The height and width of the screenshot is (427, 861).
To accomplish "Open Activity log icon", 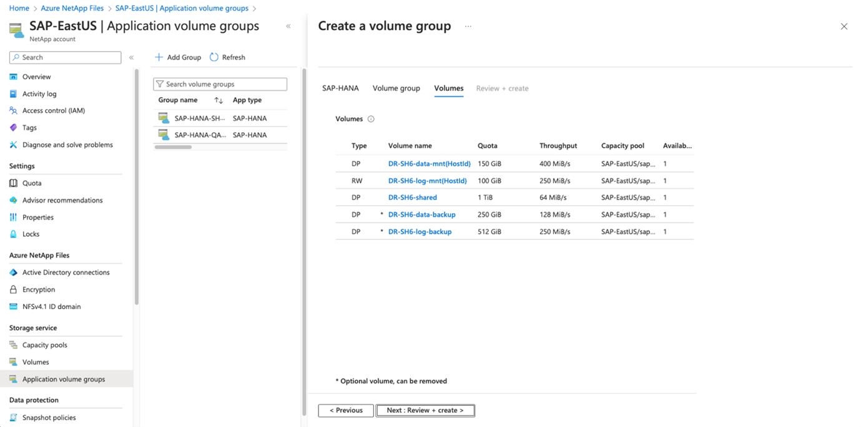I will click(13, 94).
